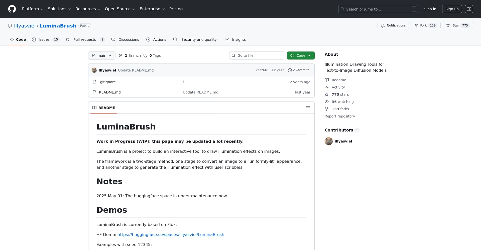The height and width of the screenshot is (250, 481).
Task: Click the branch icon showing 1 Branch
Action: [x=121, y=55]
